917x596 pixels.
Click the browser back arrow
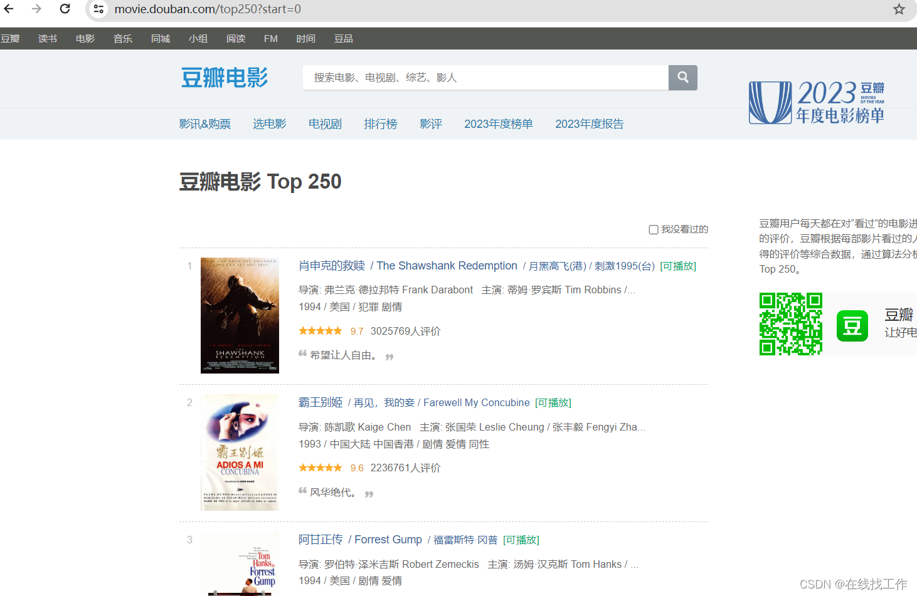tap(9, 9)
